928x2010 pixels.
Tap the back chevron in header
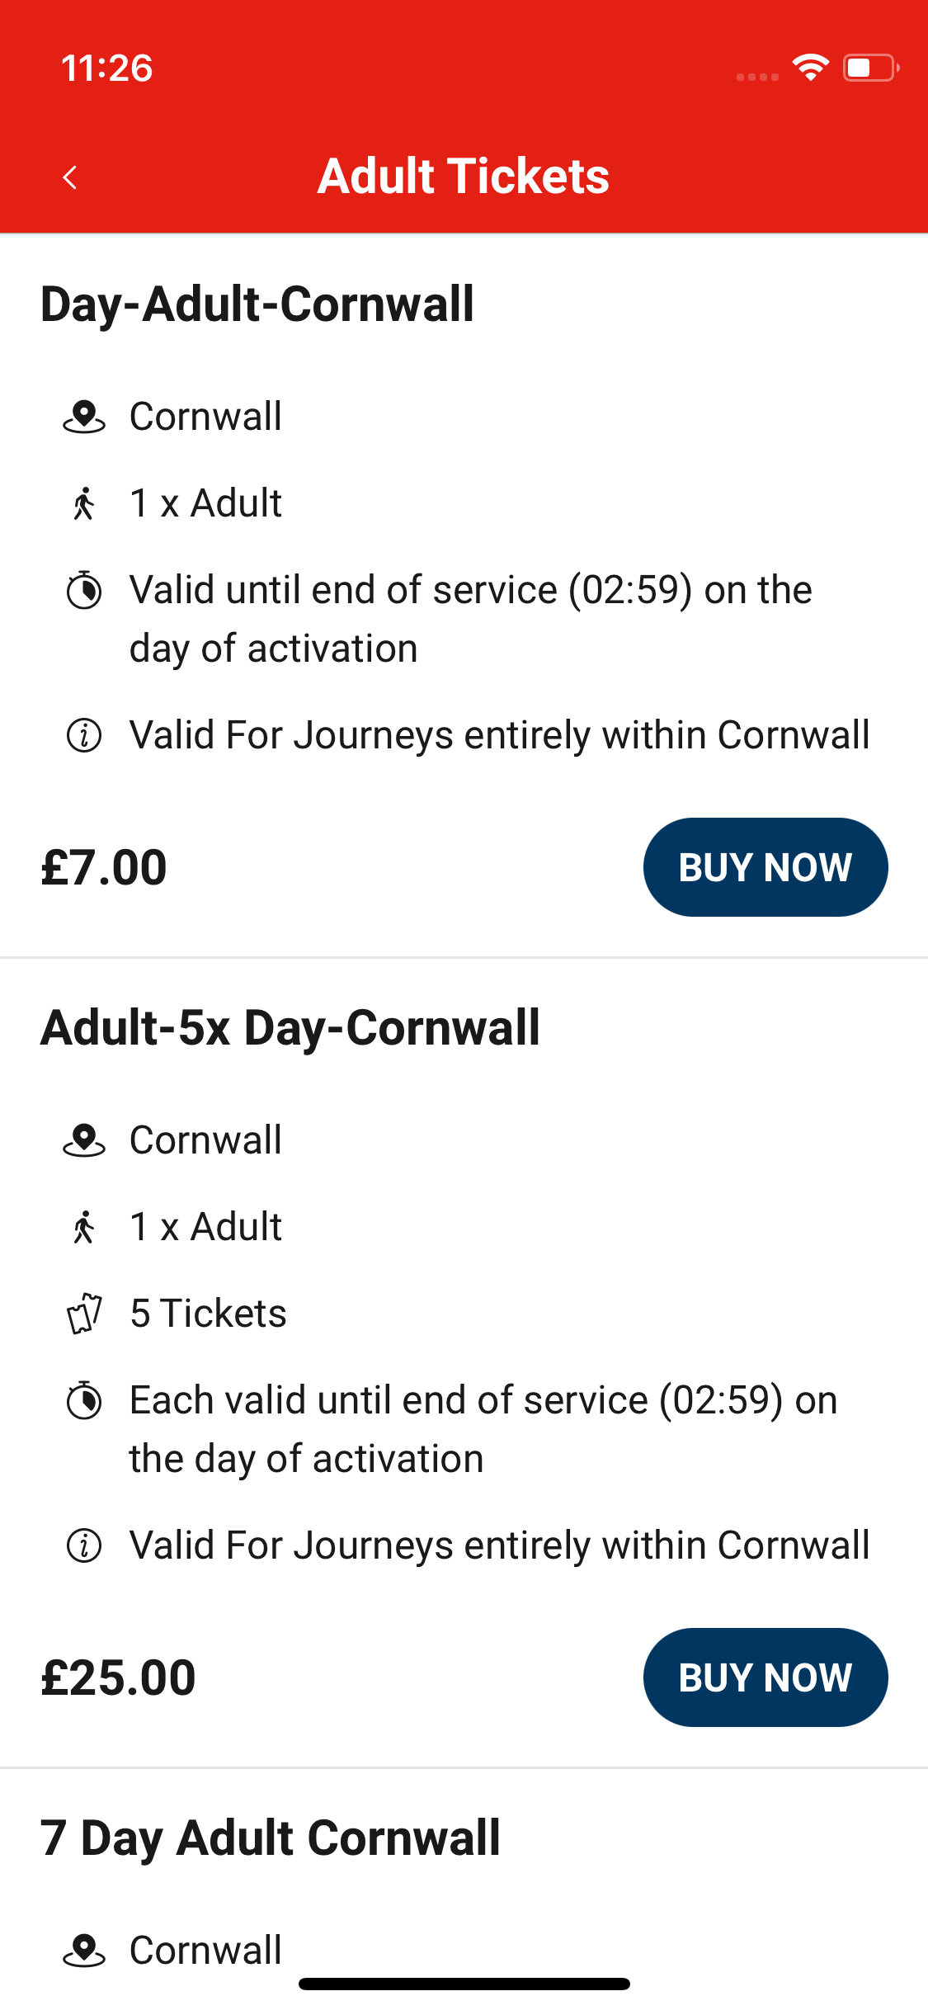(70, 177)
